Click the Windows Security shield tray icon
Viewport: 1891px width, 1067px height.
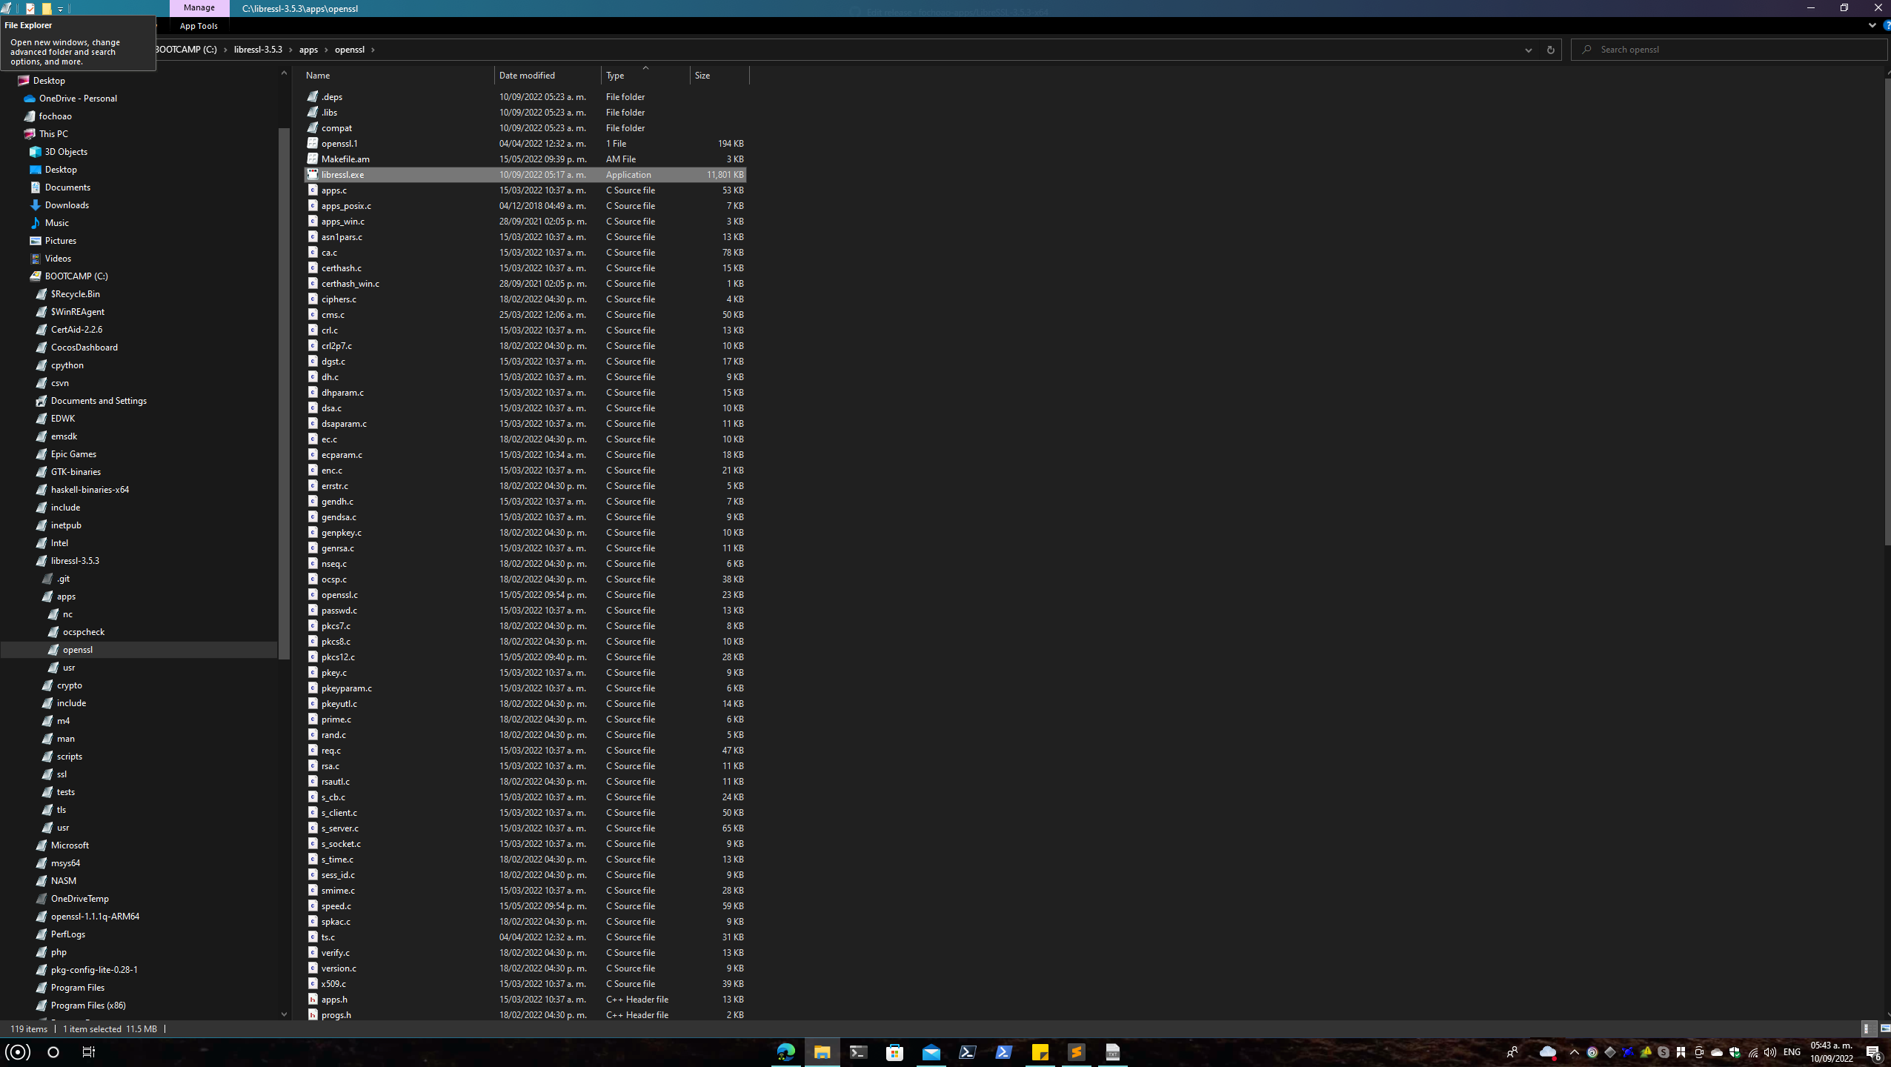click(1735, 1052)
